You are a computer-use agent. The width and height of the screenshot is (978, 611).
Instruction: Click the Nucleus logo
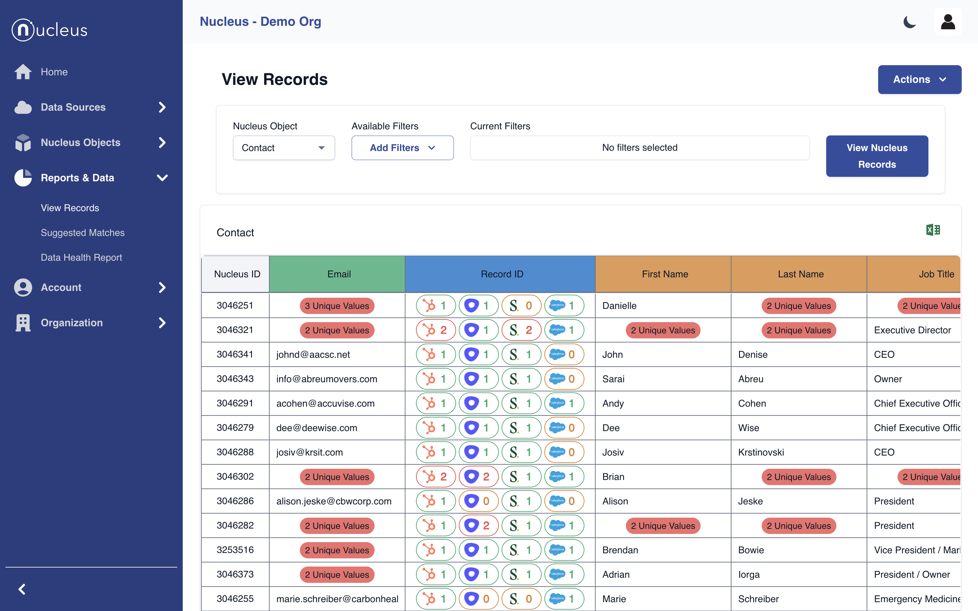coord(50,30)
